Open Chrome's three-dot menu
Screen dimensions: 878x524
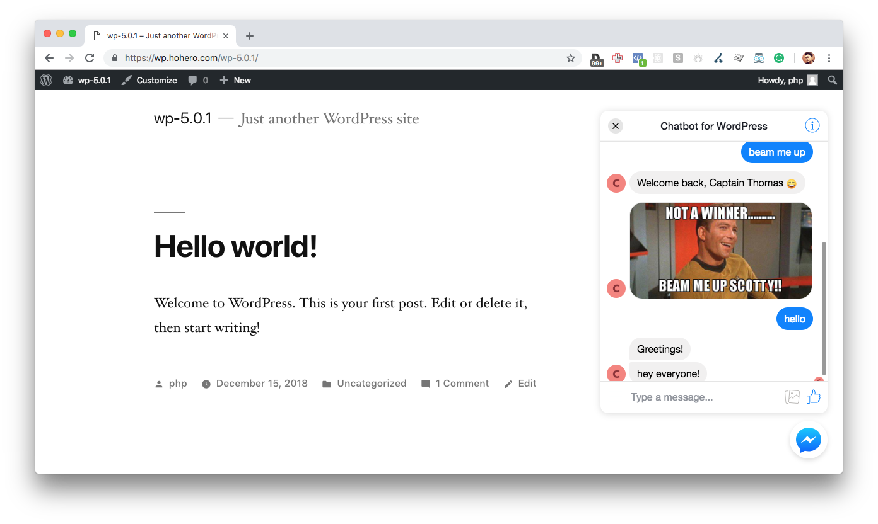tap(829, 57)
